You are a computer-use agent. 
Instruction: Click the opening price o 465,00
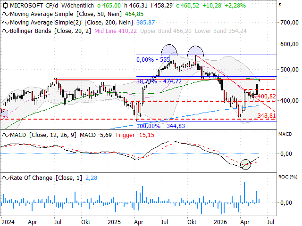click(109, 6)
